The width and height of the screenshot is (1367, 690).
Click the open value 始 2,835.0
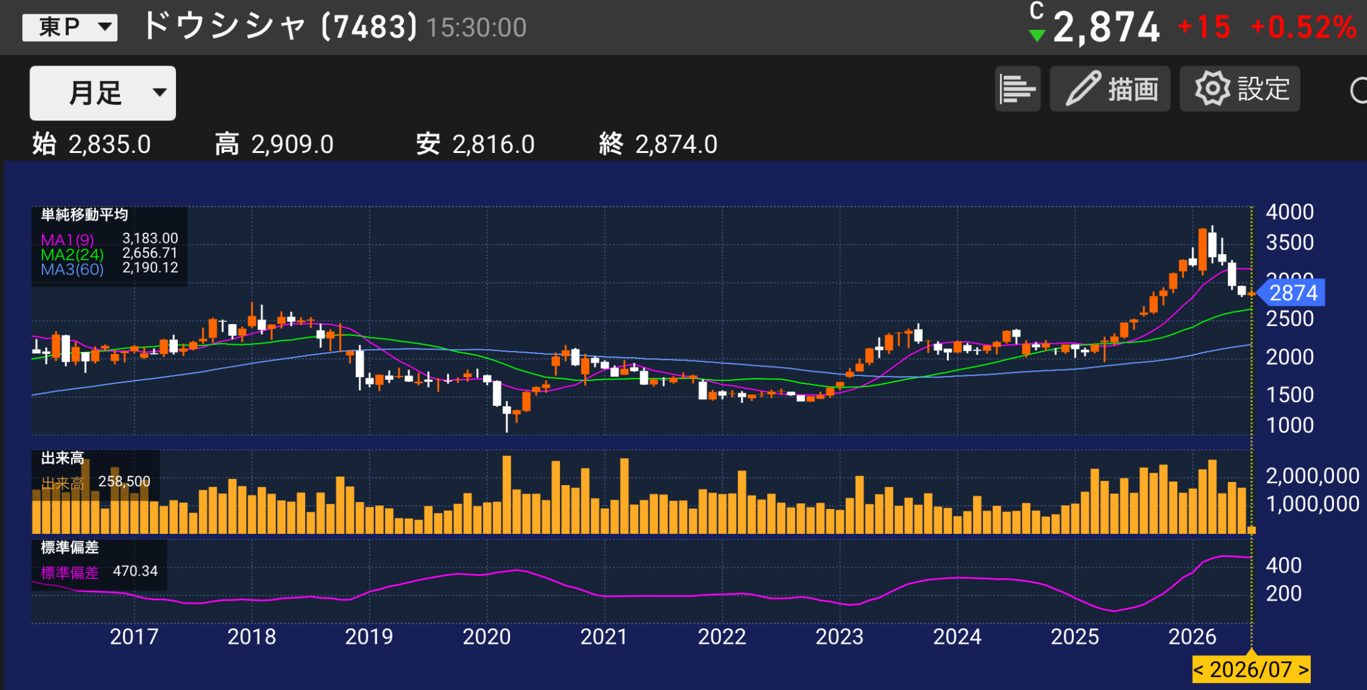coord(92,144)
